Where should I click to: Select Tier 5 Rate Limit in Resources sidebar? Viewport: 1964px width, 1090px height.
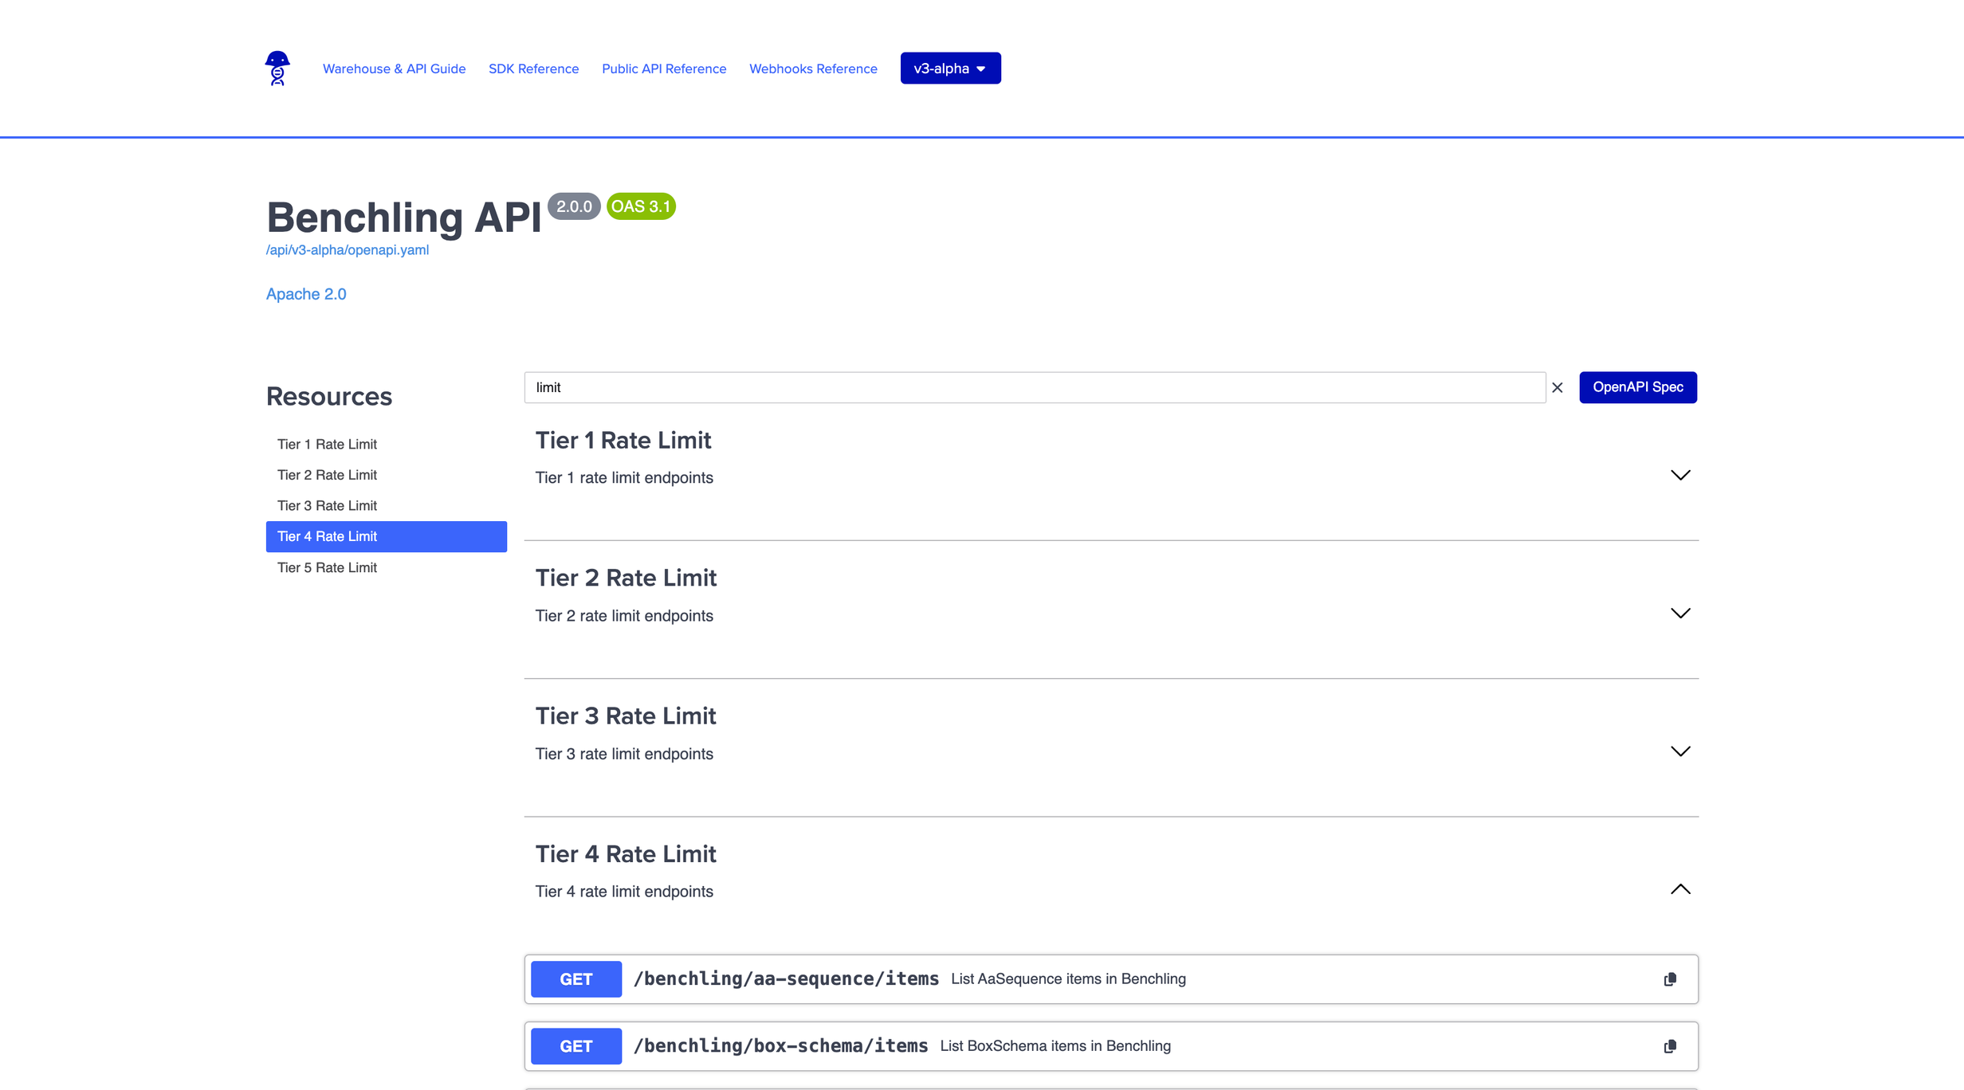click(386, 567)
